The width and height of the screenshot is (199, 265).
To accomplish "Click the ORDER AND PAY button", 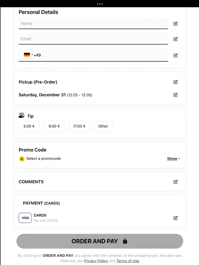I will pos(99,241).
